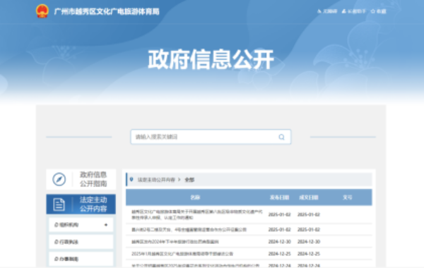The image size is (424, 268).
Task: Click 发布日期 2025-01-02 in the first row
Action: [279, 214]
